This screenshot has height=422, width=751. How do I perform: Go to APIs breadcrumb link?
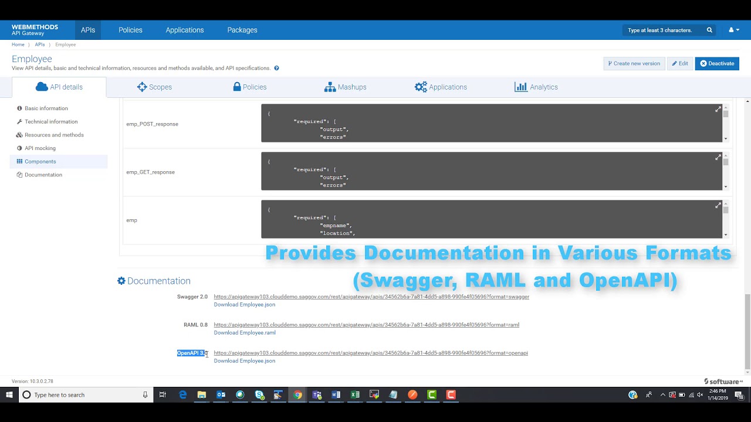click(40, 45)
